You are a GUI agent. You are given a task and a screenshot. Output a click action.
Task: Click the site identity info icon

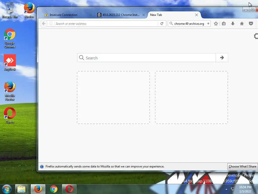tap(51, 23)
